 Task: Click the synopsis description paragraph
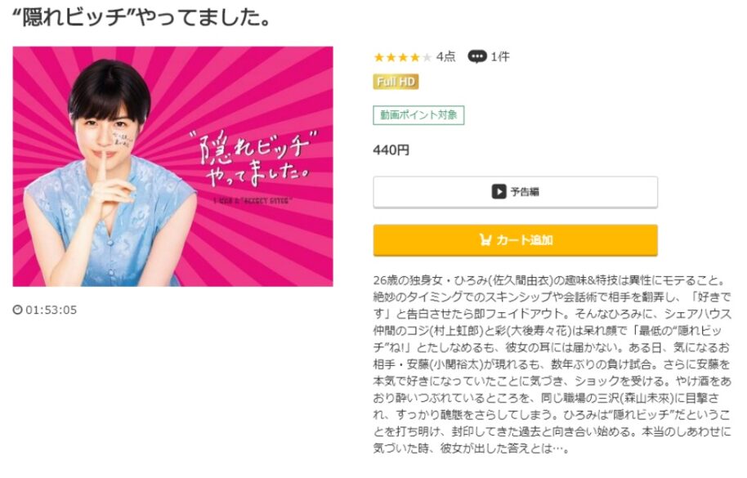pyautogui.click(x=552, y=364)
